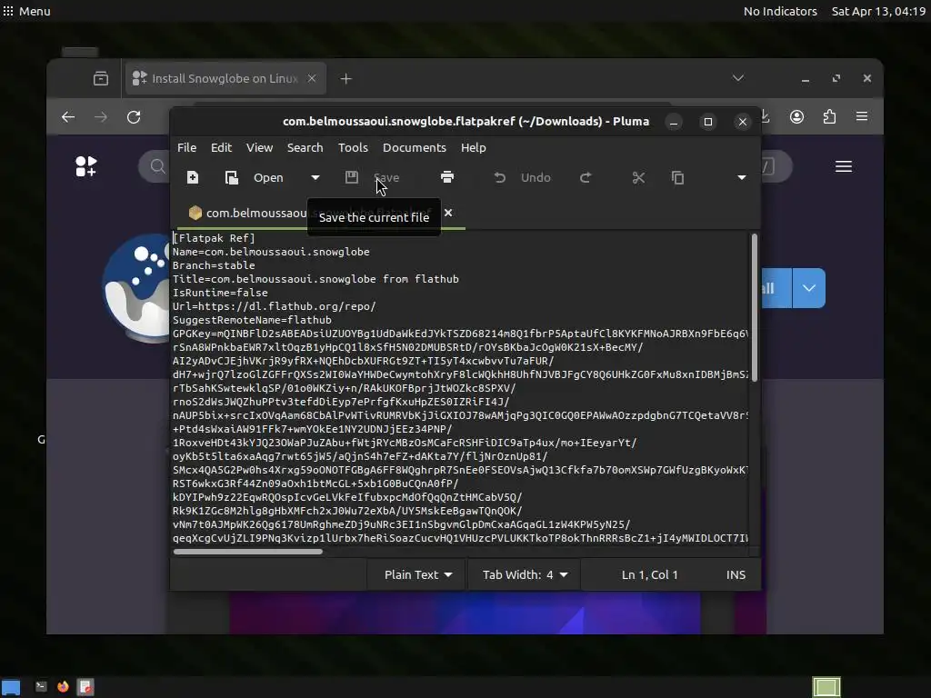The width and height of the screenshot is (931, 698).
Task: Click the 'SuggestRemoteName=flathub' line
Action: coord(253,320)
